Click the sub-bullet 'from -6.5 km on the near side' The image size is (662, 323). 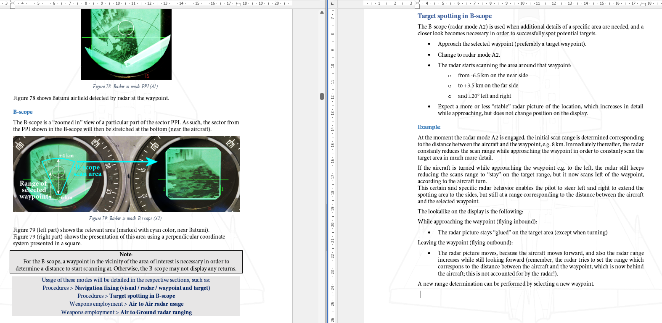click(493, 75)
